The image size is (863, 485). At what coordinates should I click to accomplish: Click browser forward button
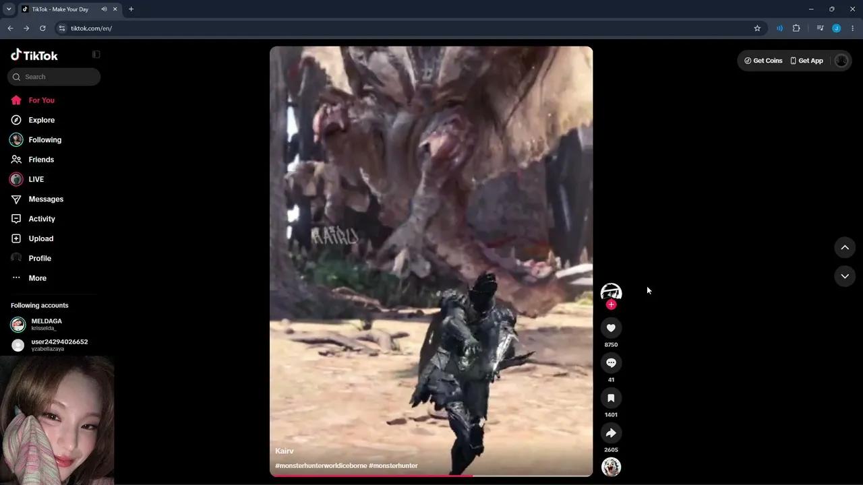click(x=26, y=28)
